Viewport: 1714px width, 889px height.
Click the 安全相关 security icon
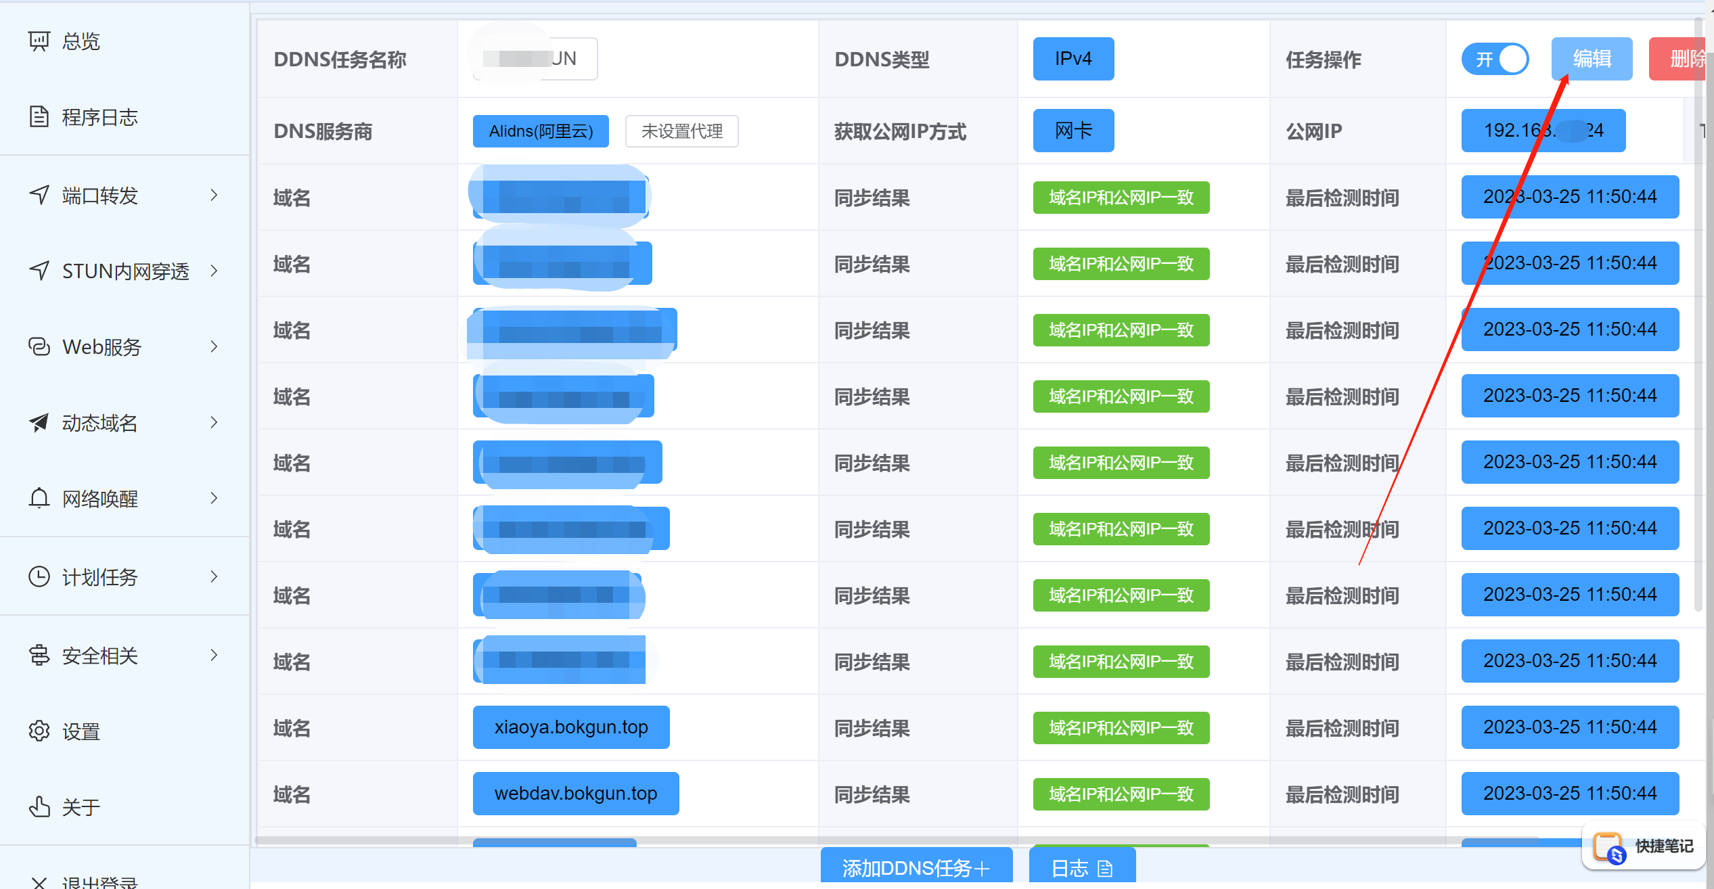point(39,655)
